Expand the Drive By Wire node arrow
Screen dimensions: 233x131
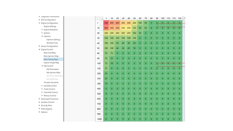pyautogui.click(x=40, y=105)
